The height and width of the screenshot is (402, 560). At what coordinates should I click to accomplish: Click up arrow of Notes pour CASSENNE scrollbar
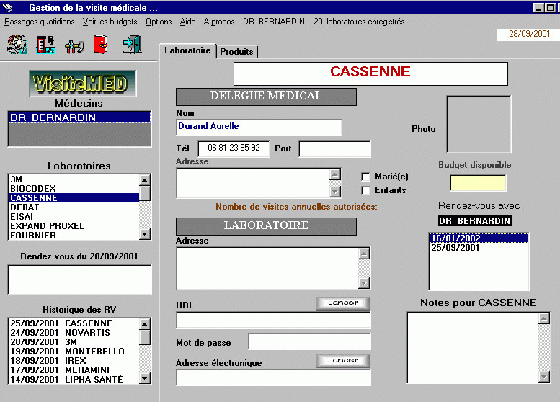(544, 318)
